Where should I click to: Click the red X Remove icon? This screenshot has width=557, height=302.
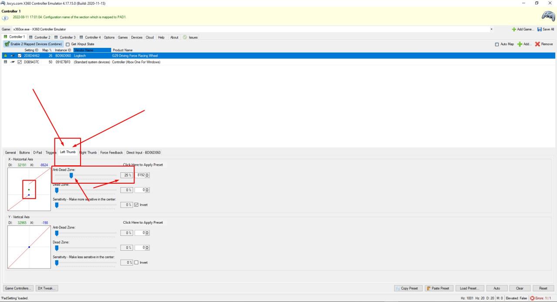(537, 44)
